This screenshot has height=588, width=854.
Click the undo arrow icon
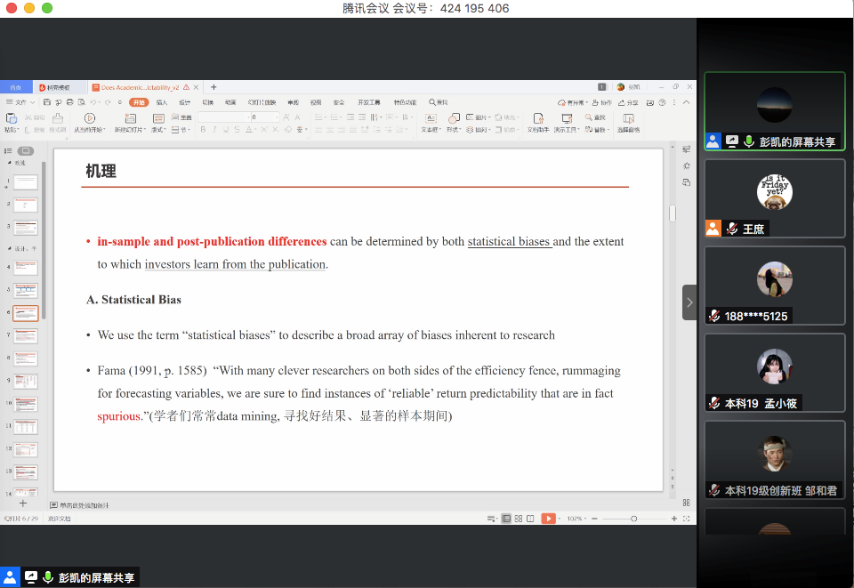coord(93,102)
